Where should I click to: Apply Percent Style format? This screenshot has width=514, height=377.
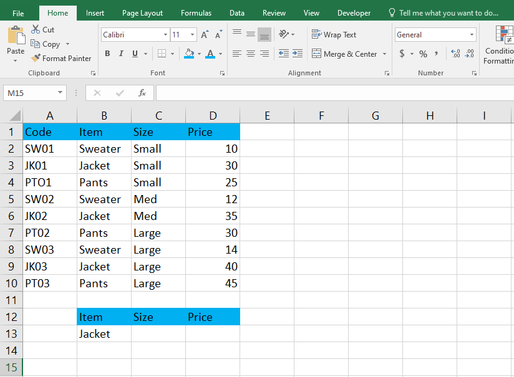423,54
